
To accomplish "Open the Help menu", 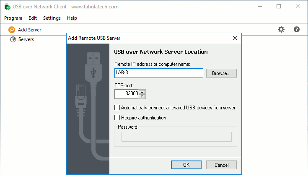I will tap(72, 18).
